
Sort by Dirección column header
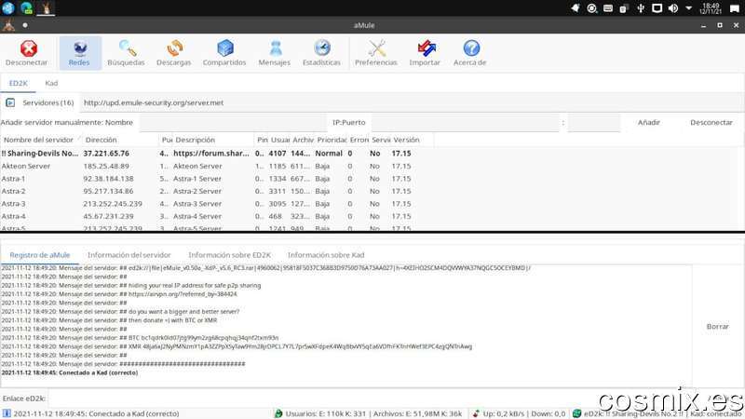pyautogui.click(x=120, y=140)
